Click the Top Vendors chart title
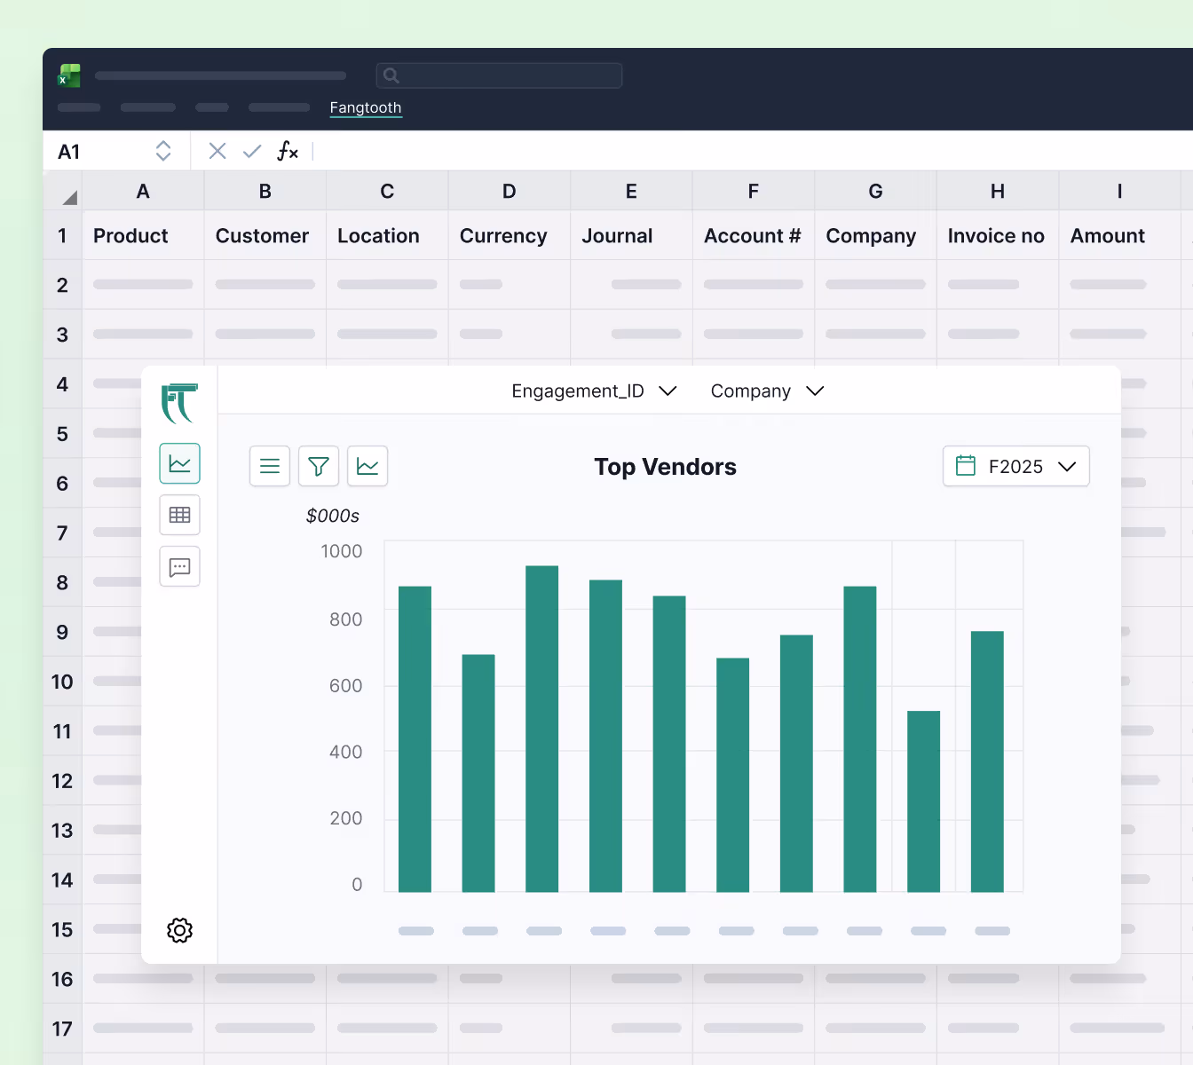The image size is (1193, 1065). [x=665, y=467]
